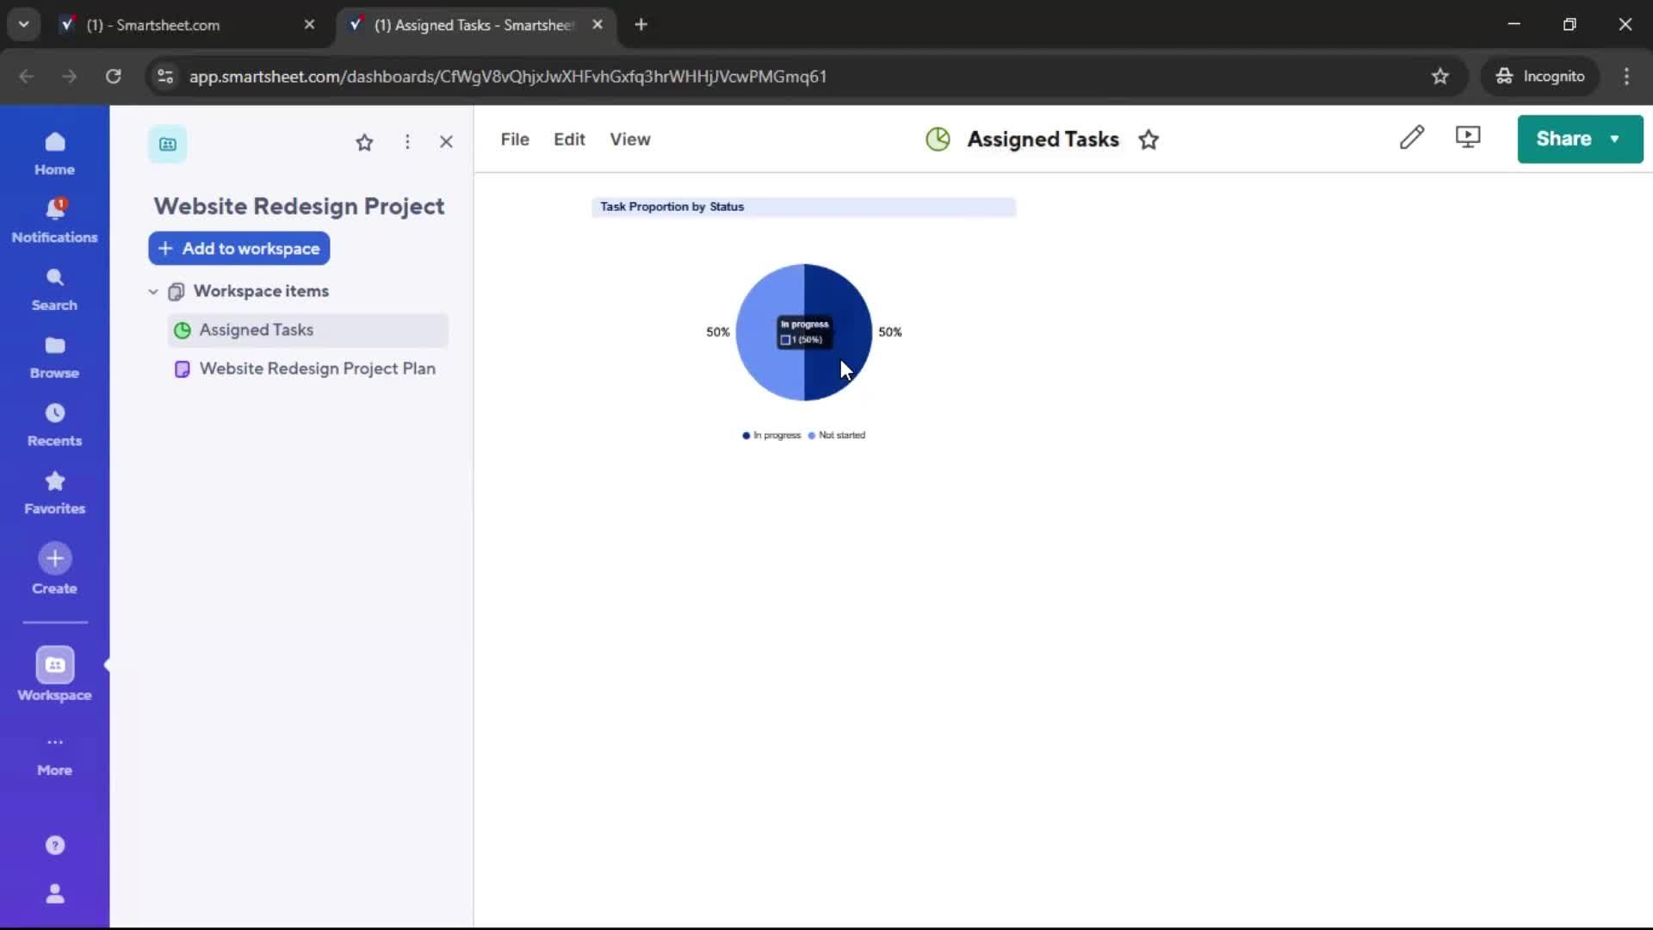Open the Recents list

coord(54,424)
